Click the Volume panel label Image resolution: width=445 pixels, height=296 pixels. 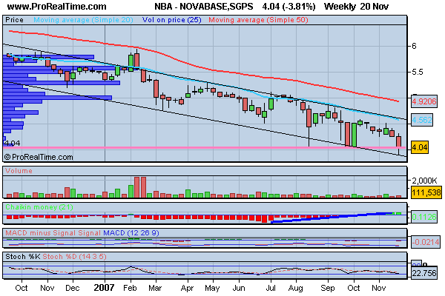[x=19, y=171]
